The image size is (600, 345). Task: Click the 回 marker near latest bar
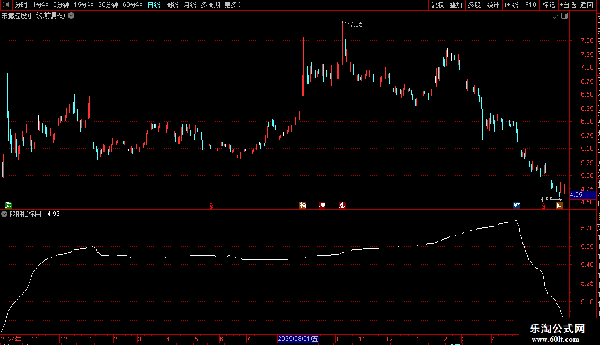point(560,205)
